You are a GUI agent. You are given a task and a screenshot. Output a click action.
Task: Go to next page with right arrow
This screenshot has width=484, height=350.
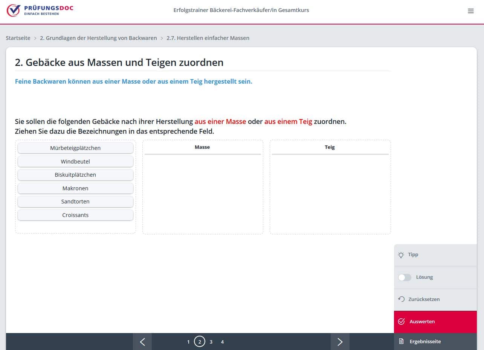[340, 342]
